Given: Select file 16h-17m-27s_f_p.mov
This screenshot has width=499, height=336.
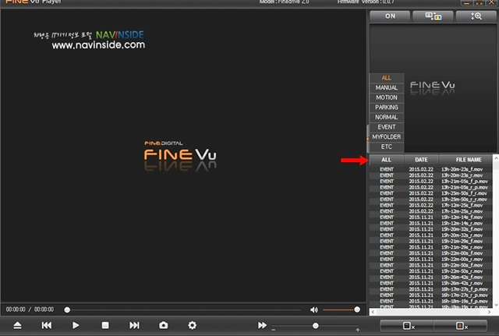Looking at the screenshot, I should click(x=431, y=289).
